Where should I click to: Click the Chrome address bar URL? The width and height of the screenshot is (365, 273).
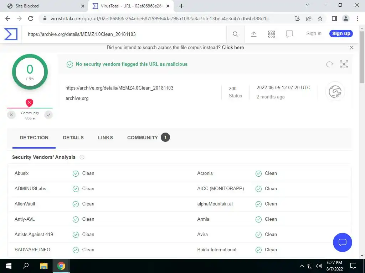[159, 18]
